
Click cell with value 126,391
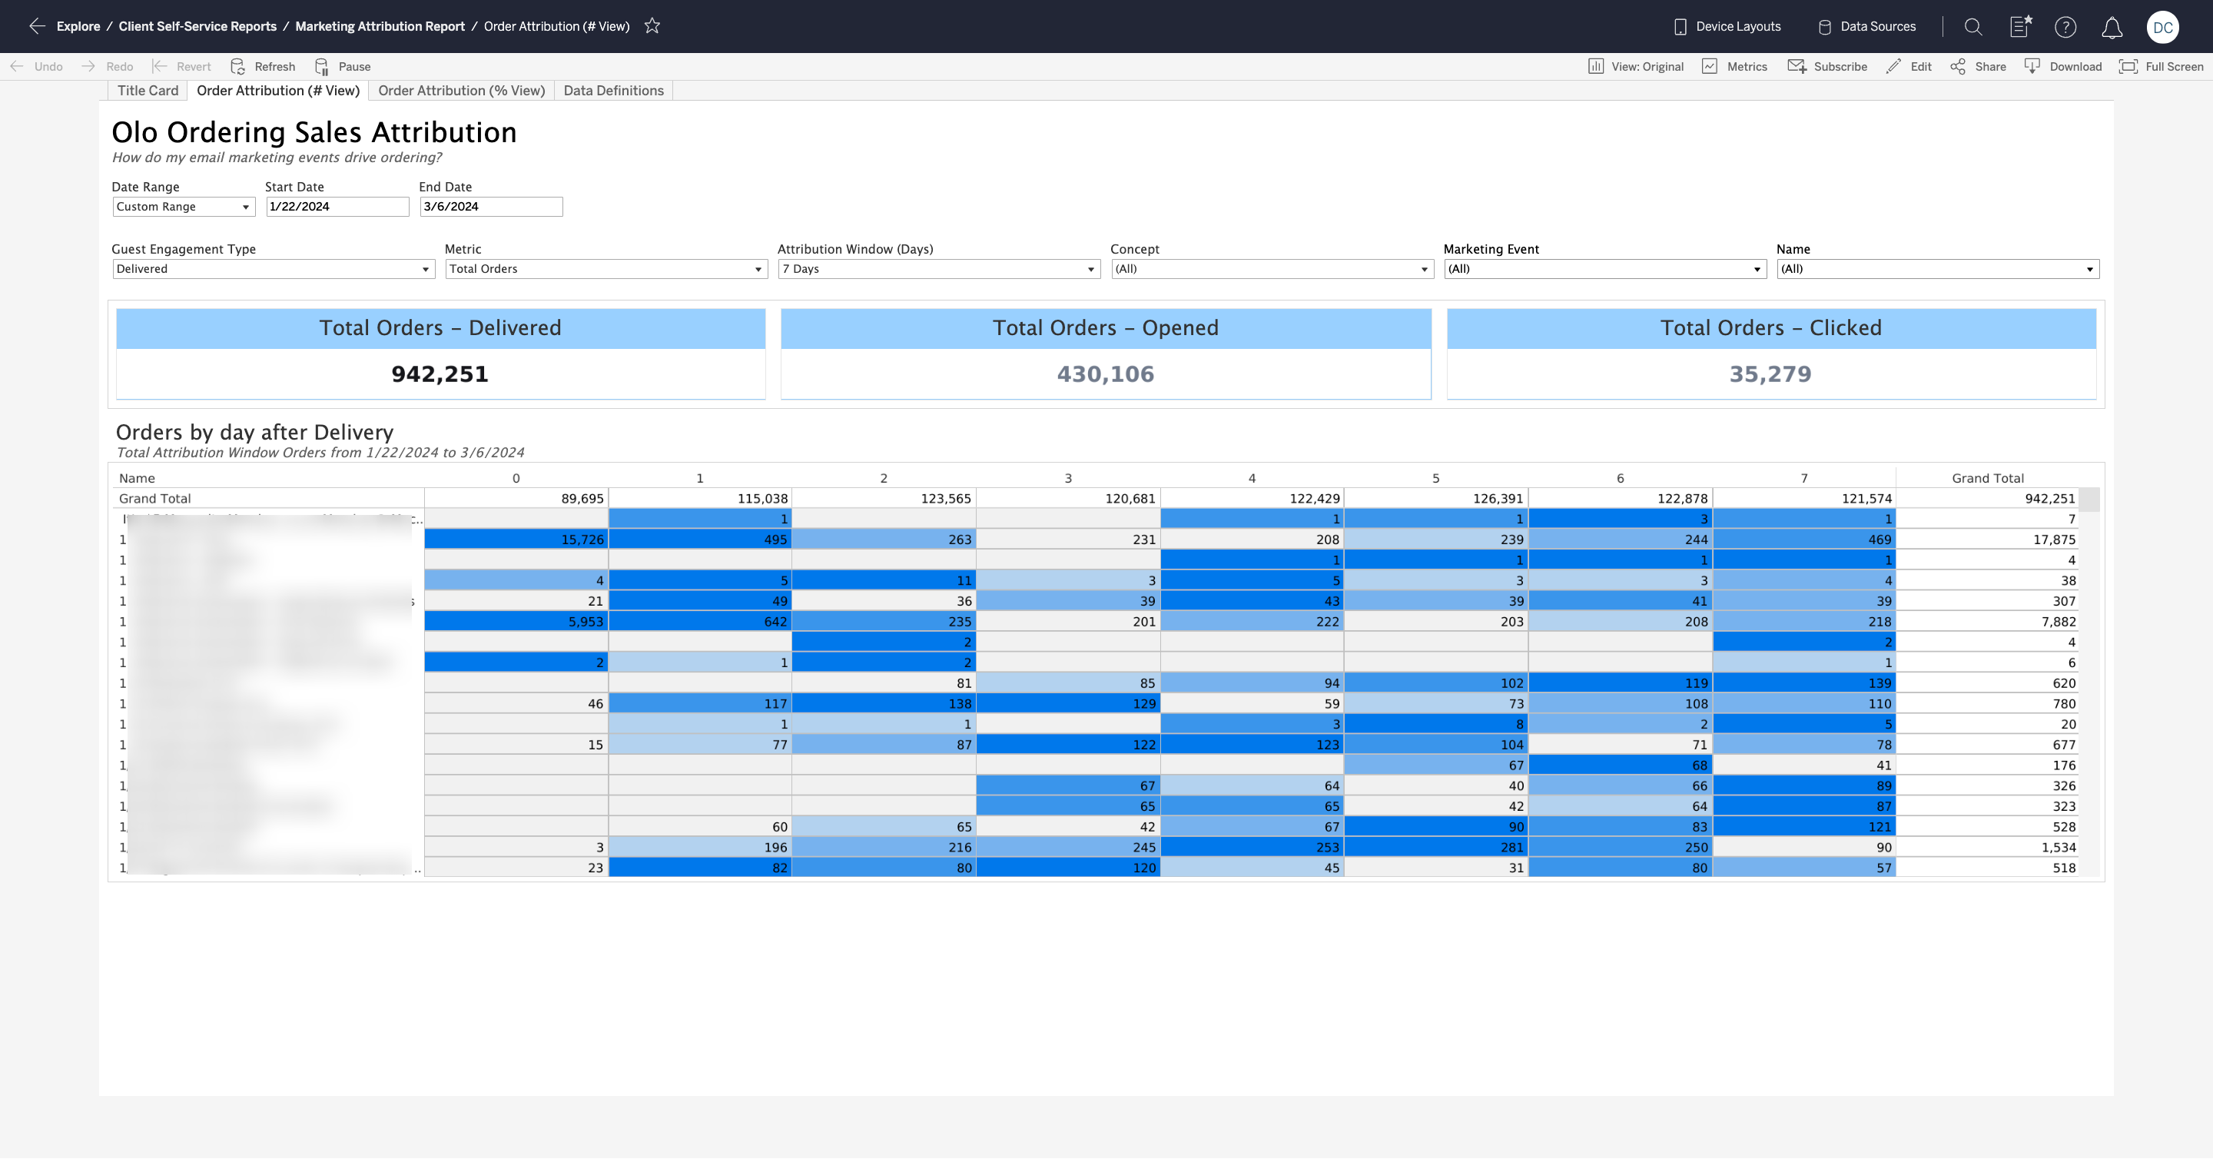click(x=1436, y=498)
